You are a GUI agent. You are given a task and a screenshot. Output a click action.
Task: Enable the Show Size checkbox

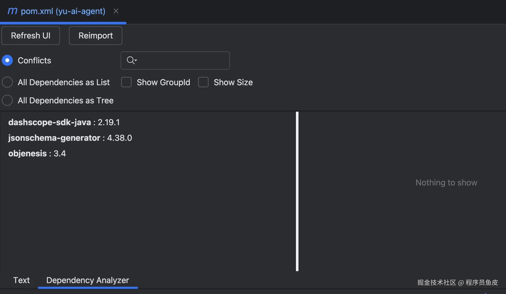[203, 82]
